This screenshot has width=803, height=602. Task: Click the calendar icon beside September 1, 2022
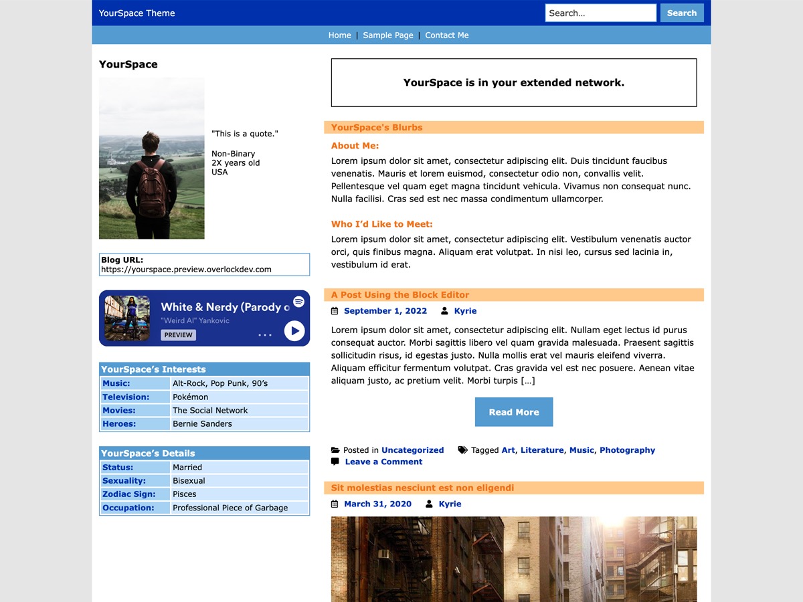coord(335,311)
